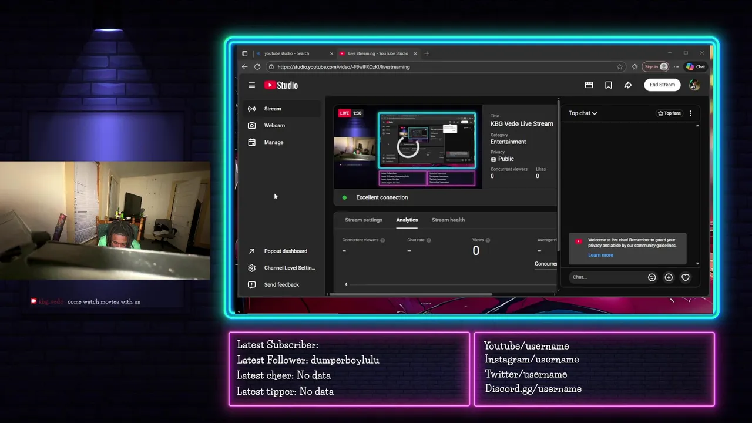The height and width of the screenshot is (423, 752).
Task: Click 'come watch movies with us' chat message
Action: pyautogui.click(x=104, y=301)
